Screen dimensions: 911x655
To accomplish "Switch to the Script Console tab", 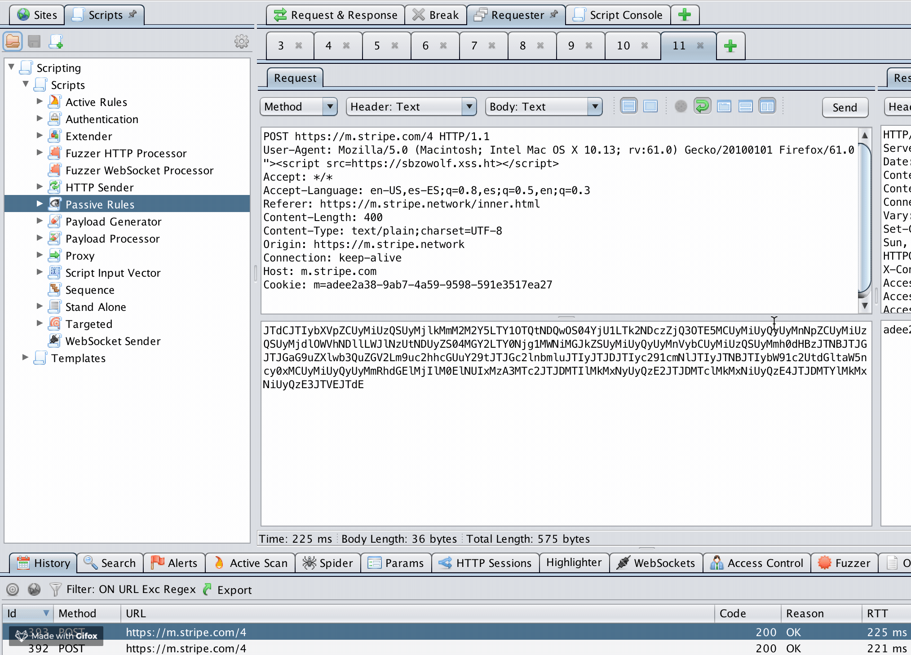I will 618,14.
